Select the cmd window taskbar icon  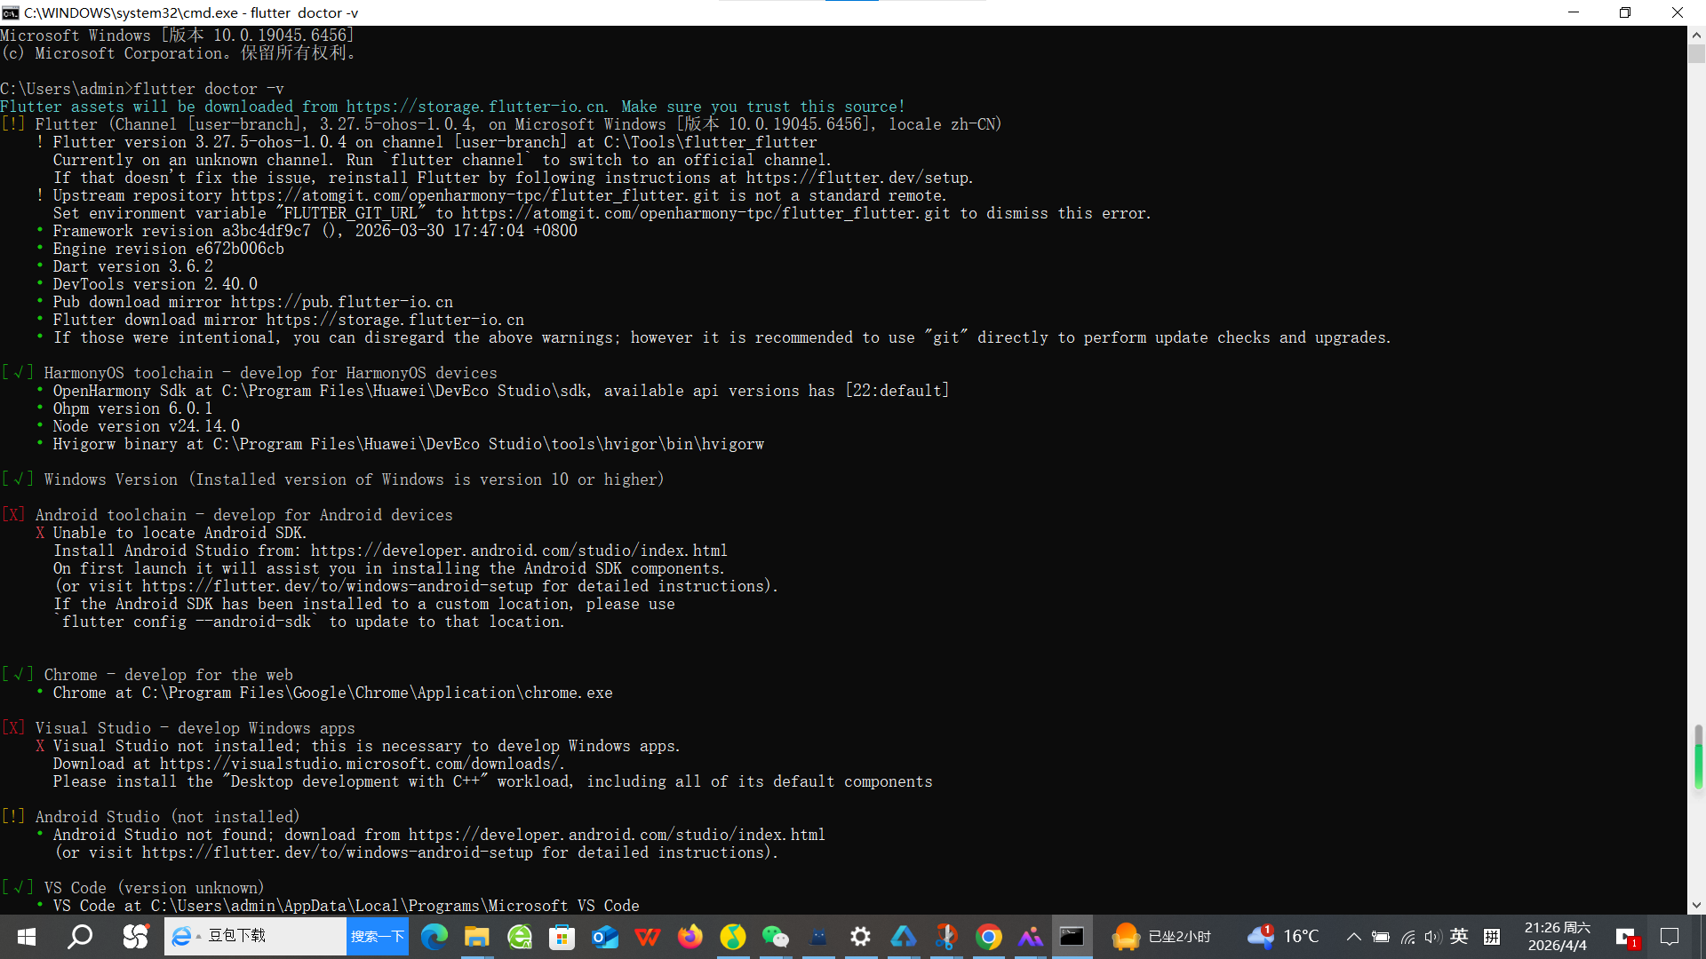pos(1072,936)
